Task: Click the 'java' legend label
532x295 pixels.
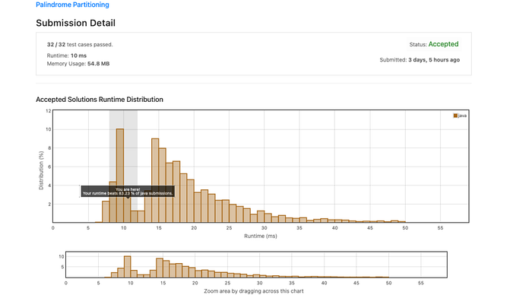Action: click(x=462, y=116)
